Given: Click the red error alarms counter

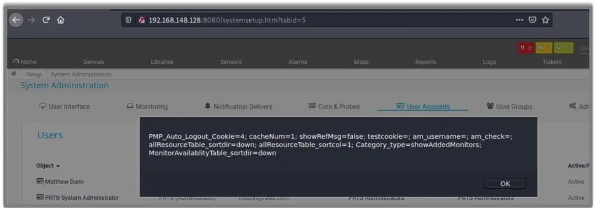Looking at the screenshot, I should point(526,48).
